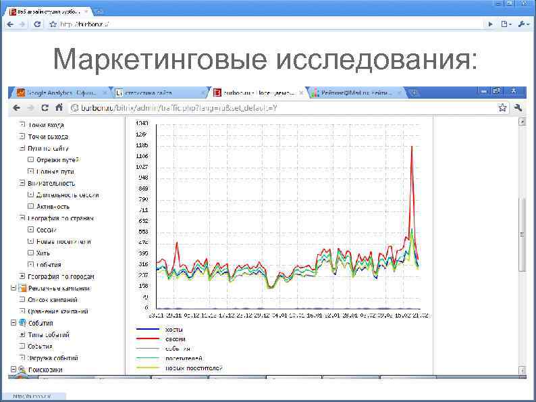Open new tab in the outer browser
This screenshot has width=536, height=402.
99,12
